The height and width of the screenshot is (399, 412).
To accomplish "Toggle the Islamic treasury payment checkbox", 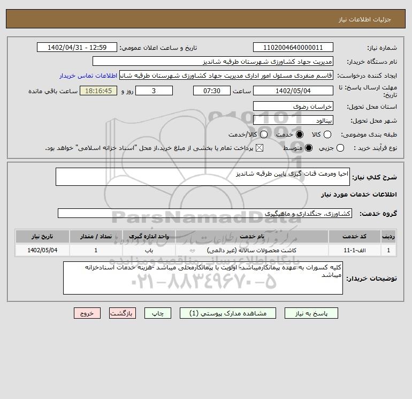I will pyautogui.click(x=260, y=148).
